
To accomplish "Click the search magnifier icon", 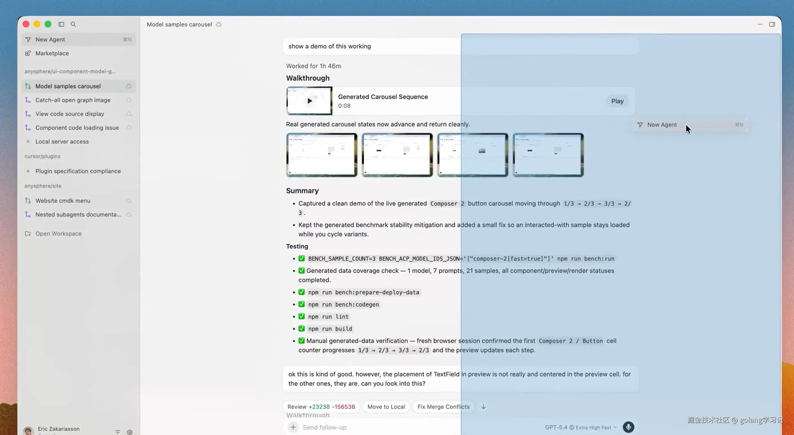I will click(73, 24).
